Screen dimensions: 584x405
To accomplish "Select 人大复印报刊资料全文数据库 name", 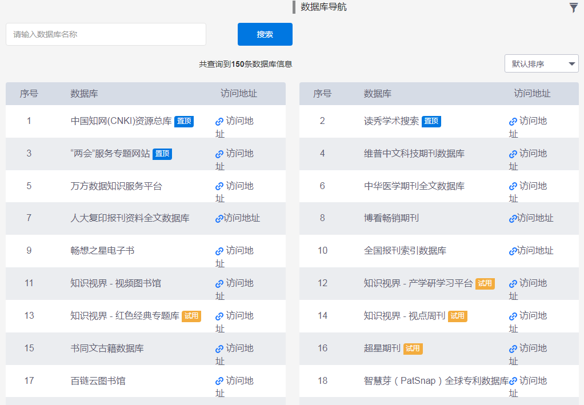I will pos(130,218).
